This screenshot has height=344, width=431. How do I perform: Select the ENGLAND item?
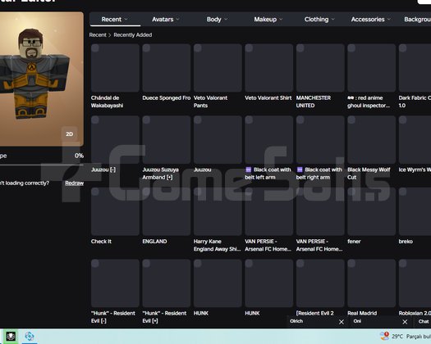tap(167, 211)
